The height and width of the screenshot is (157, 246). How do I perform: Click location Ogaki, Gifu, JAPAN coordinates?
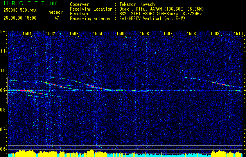[x=162, y=9]
